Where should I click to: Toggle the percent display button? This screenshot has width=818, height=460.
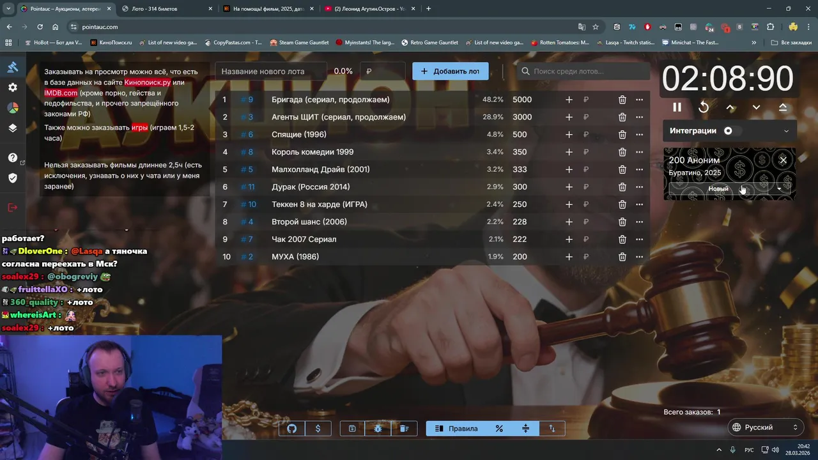point(499,429)
